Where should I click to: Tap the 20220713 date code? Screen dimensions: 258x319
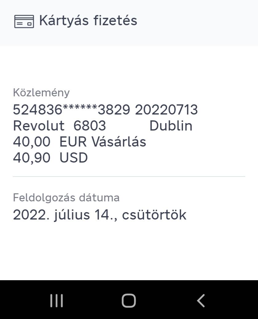(x=166, y=110)
